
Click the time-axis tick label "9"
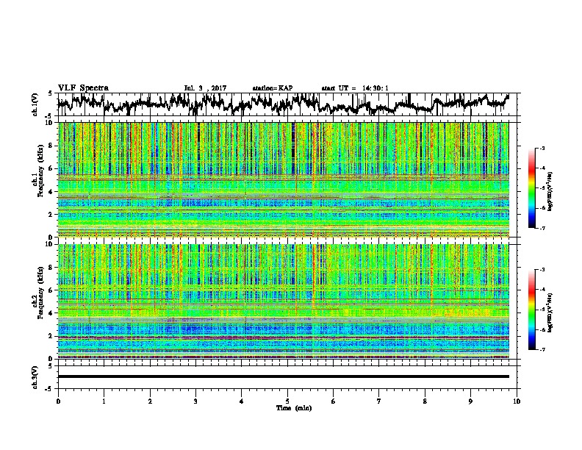coord(470,401)
